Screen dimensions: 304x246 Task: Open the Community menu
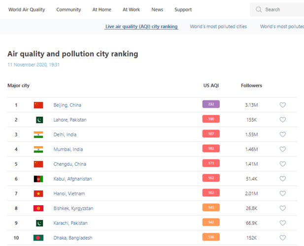[68, 9]
